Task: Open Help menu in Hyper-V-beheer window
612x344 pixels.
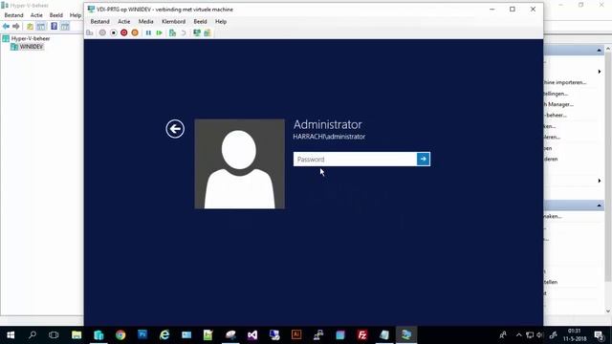Action: click(76, 15)
